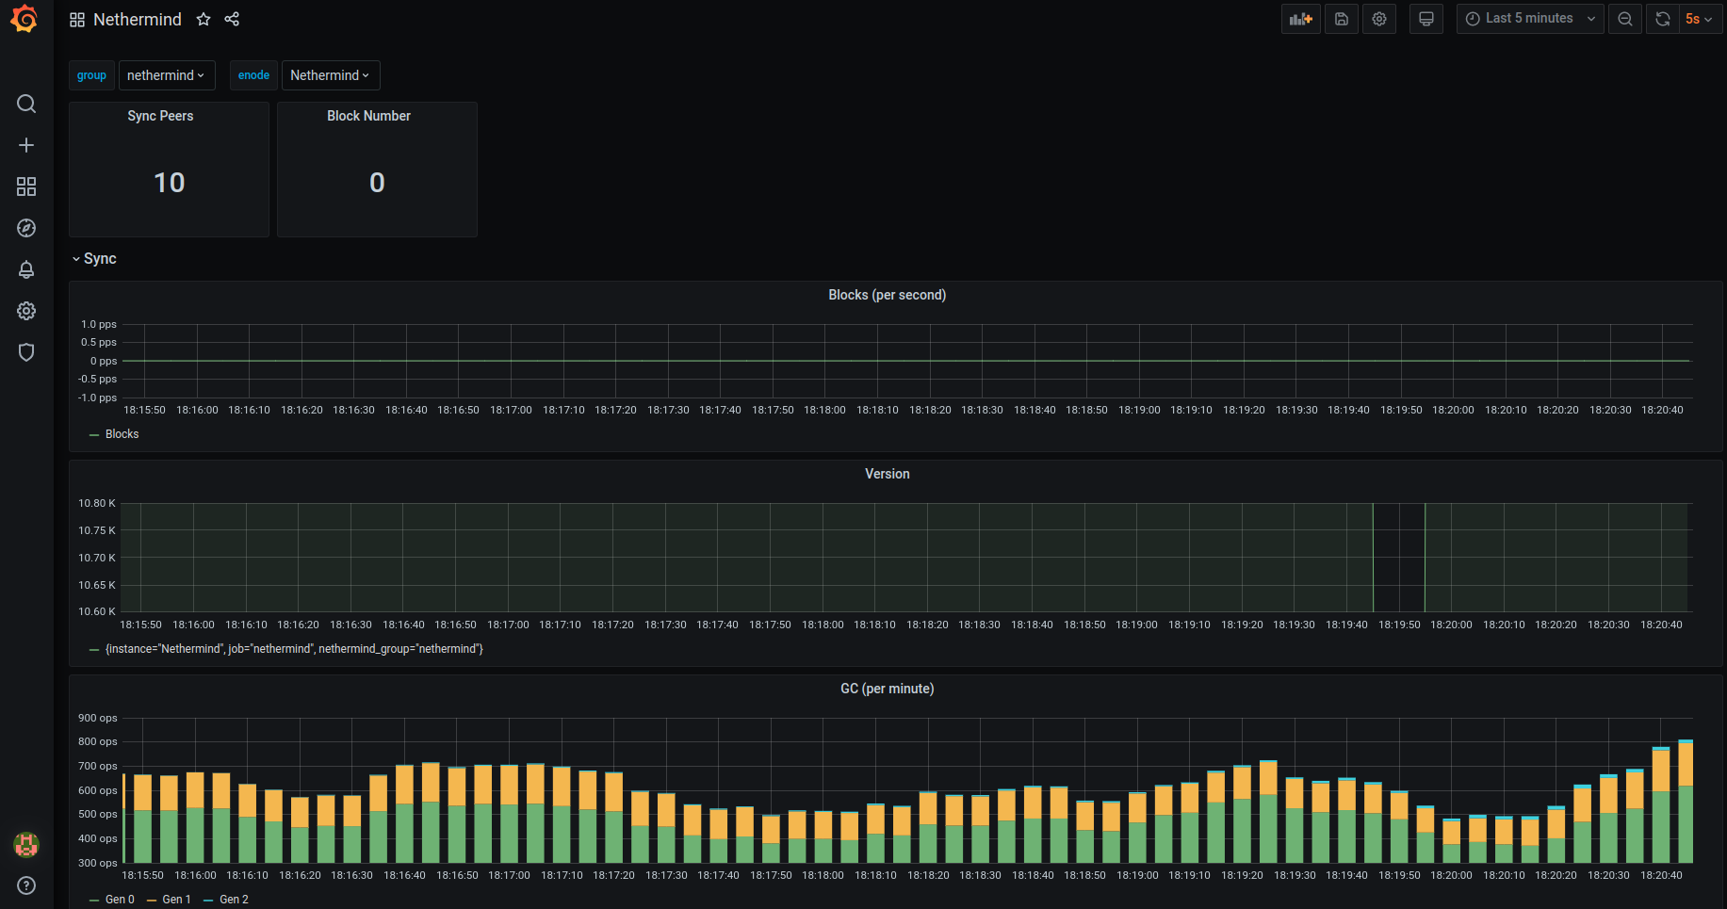Screen dimensions: 1727x909
Task: Share the Nethermind dashboard
Action: coord(232,19)
